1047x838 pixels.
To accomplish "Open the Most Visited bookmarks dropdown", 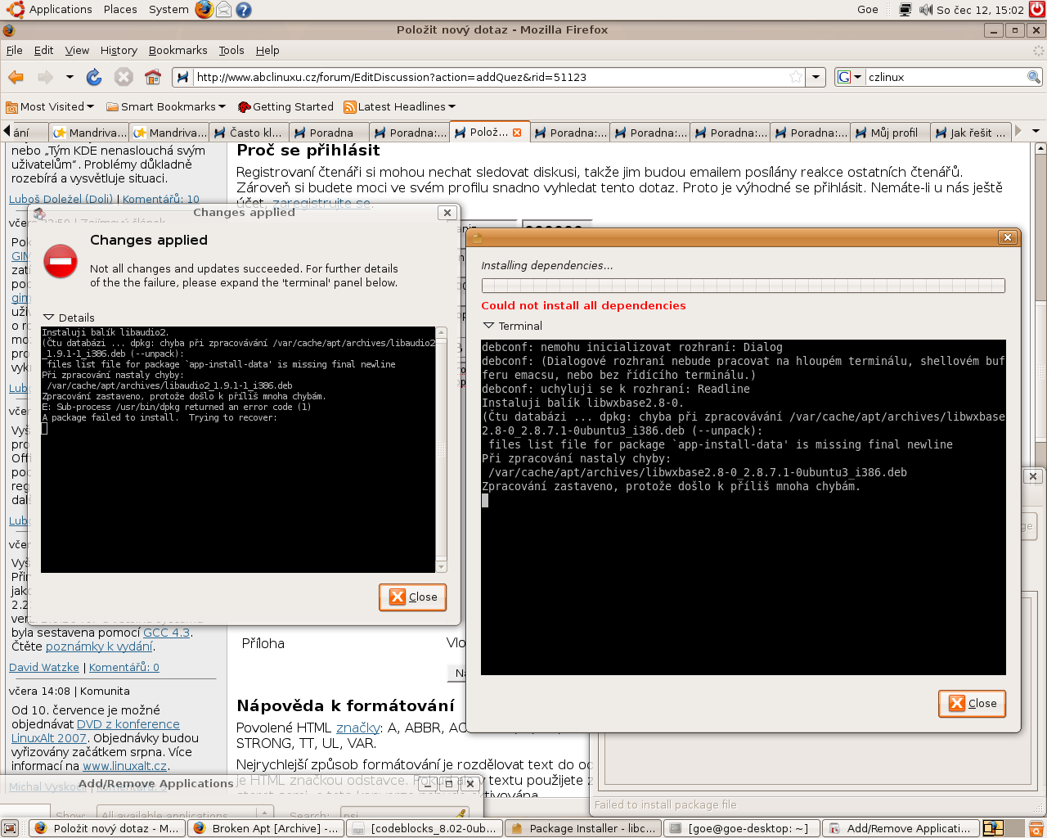I will [x=50, y=106].
